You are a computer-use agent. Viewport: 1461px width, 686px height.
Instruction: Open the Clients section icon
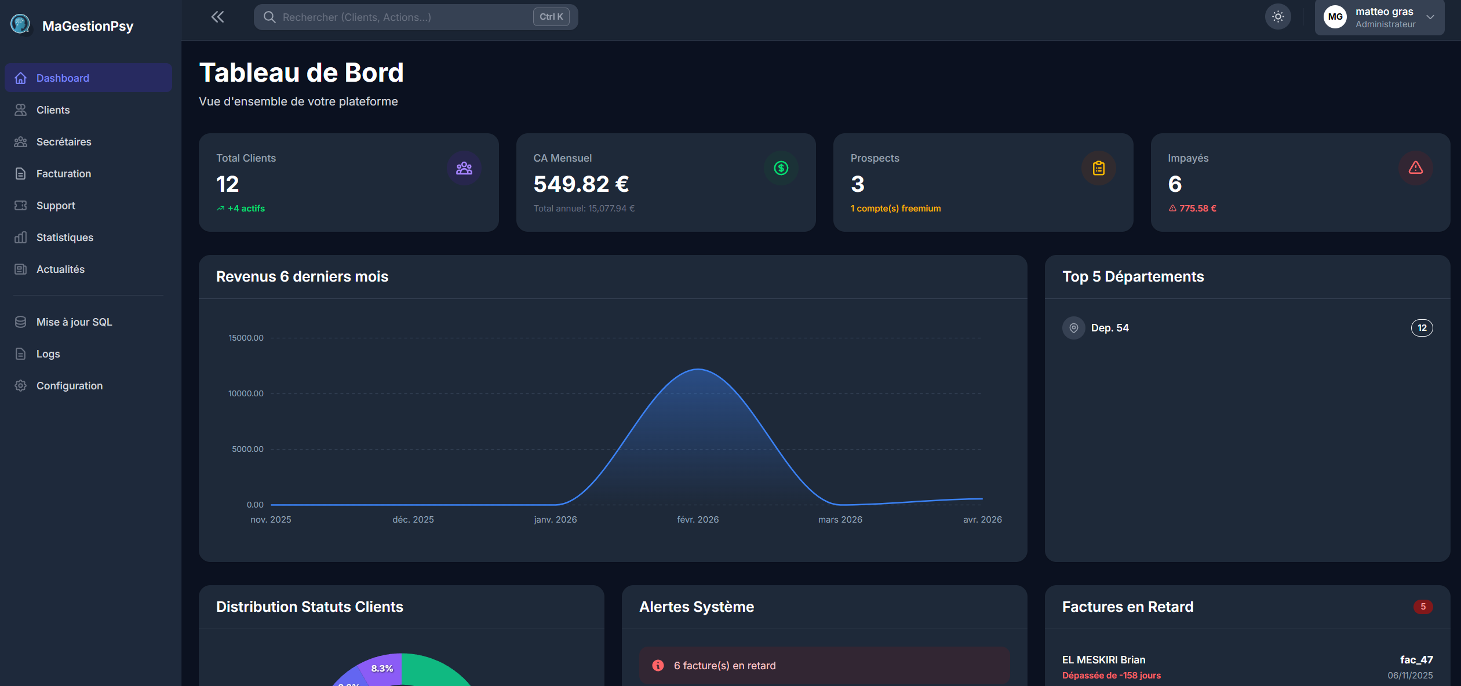pos(21,110)
